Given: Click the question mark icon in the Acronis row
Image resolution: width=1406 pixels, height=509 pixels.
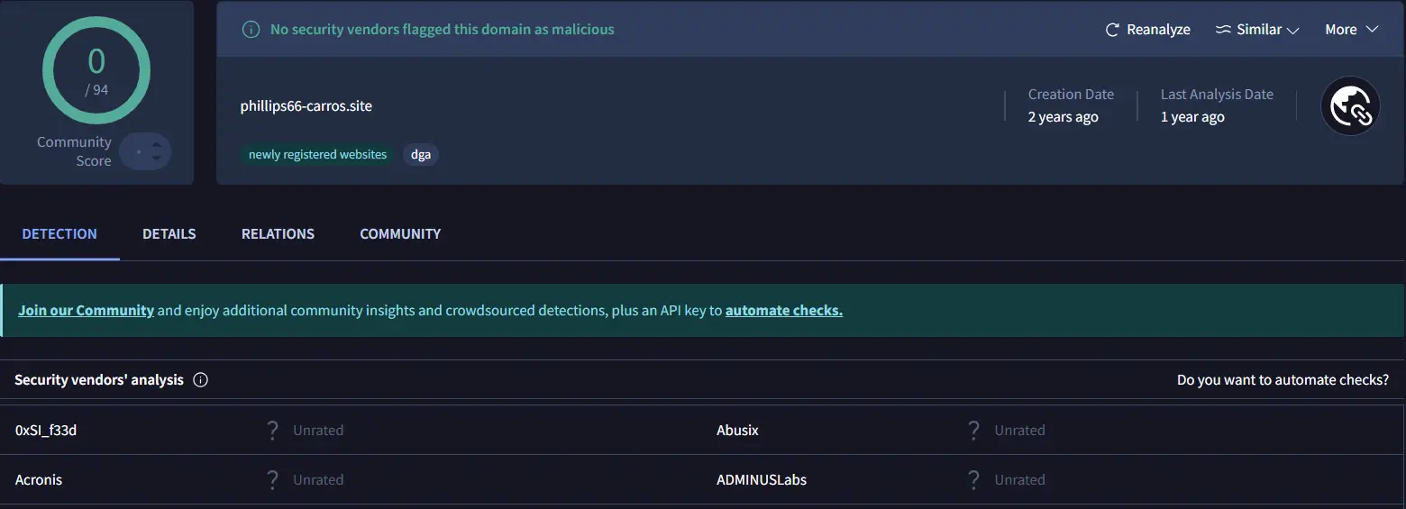Looking at the screenshot, I should 272,480.
